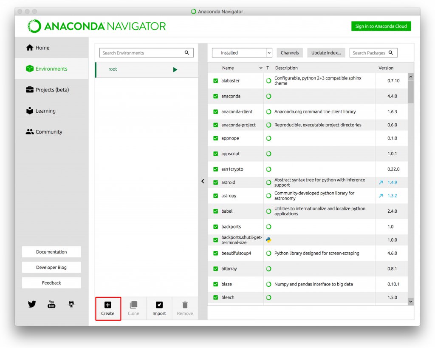This screenshot has height=348, width=435.
Task: Focus the Search Packages field
Action: click(373, 53)
